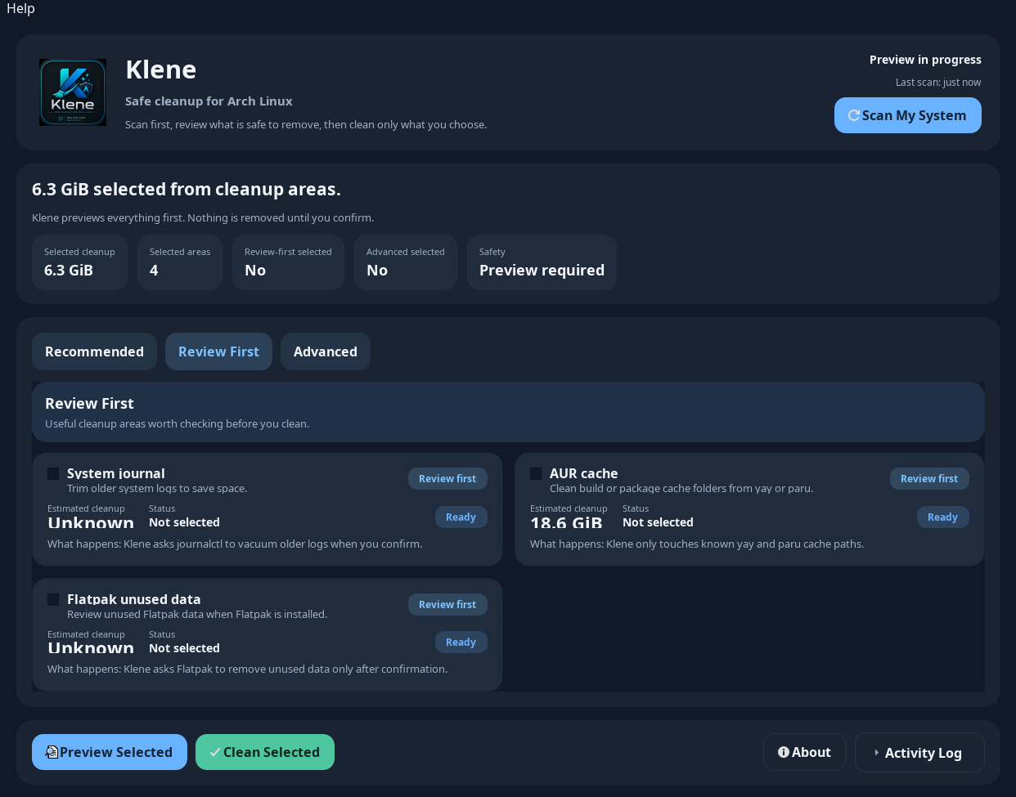
Task: Click the 'Flatpak unused data' title text
Action: (134, 599)
